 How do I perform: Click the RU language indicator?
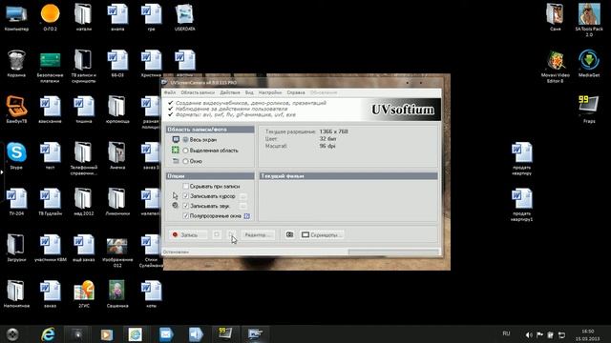pos(506,333)
